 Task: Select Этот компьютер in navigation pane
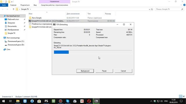click(13, 38)
